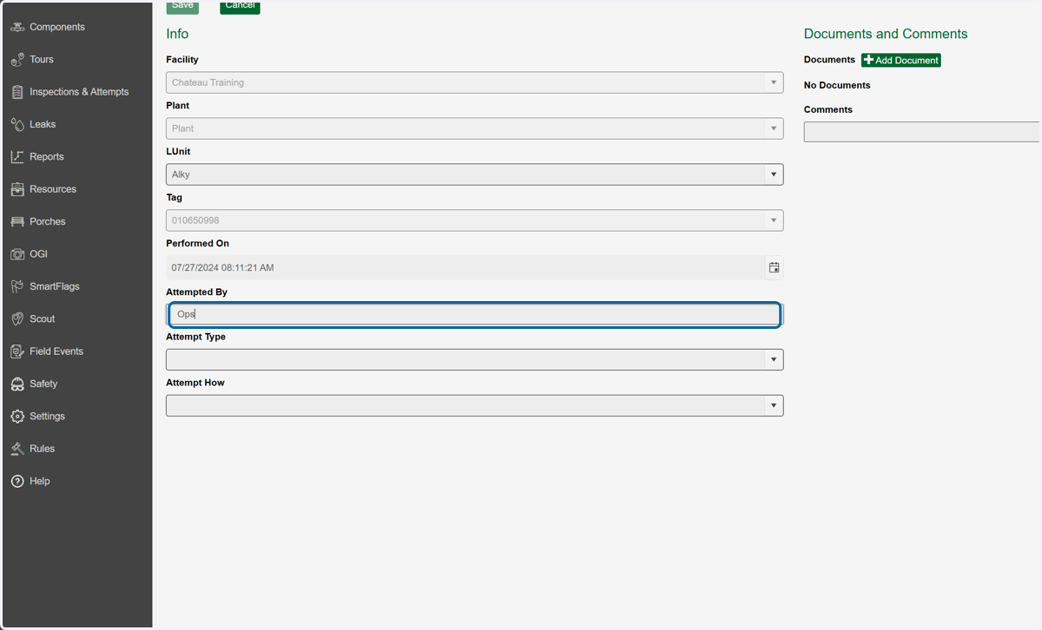Cancel the attempt form
The image size is (1042, 630).
[240, 6]
